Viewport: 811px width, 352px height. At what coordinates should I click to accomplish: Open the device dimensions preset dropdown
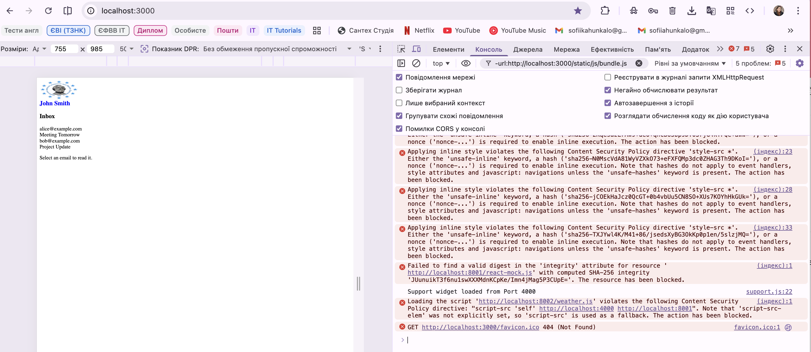click(x=39, y=49)
